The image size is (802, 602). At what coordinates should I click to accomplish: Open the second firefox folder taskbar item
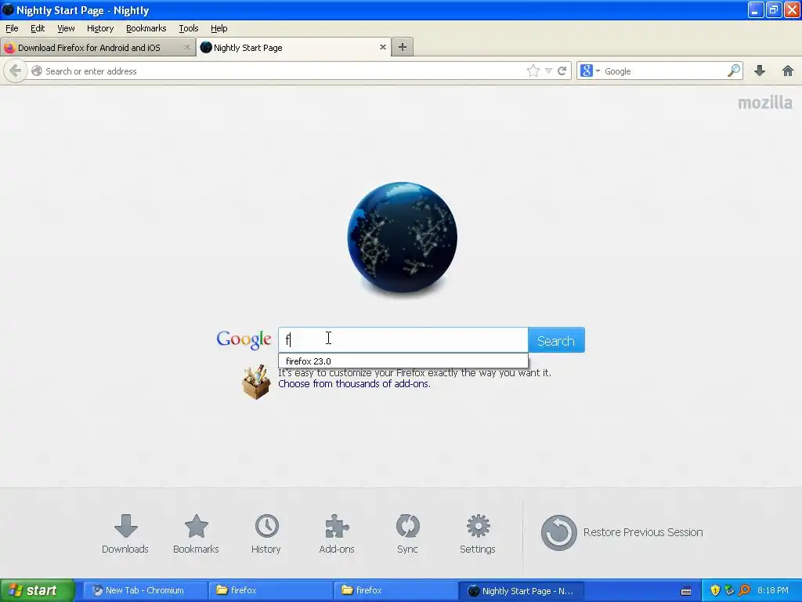[396, 590]
